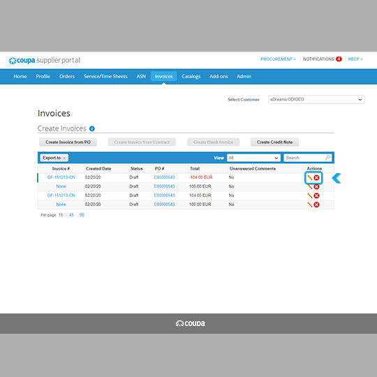Open invoice GF-151213-CN with -104.00 EUR total
377x377 pixels.
pyautogui.click(x=61, y=177)
